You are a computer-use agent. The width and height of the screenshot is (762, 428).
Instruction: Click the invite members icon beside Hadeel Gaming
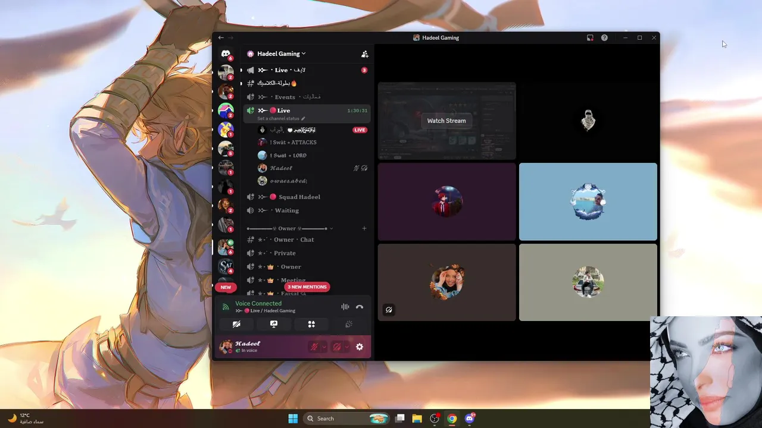pos(365,54)
